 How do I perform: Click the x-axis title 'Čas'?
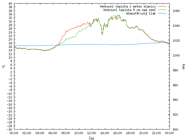[x=91, y=138]
